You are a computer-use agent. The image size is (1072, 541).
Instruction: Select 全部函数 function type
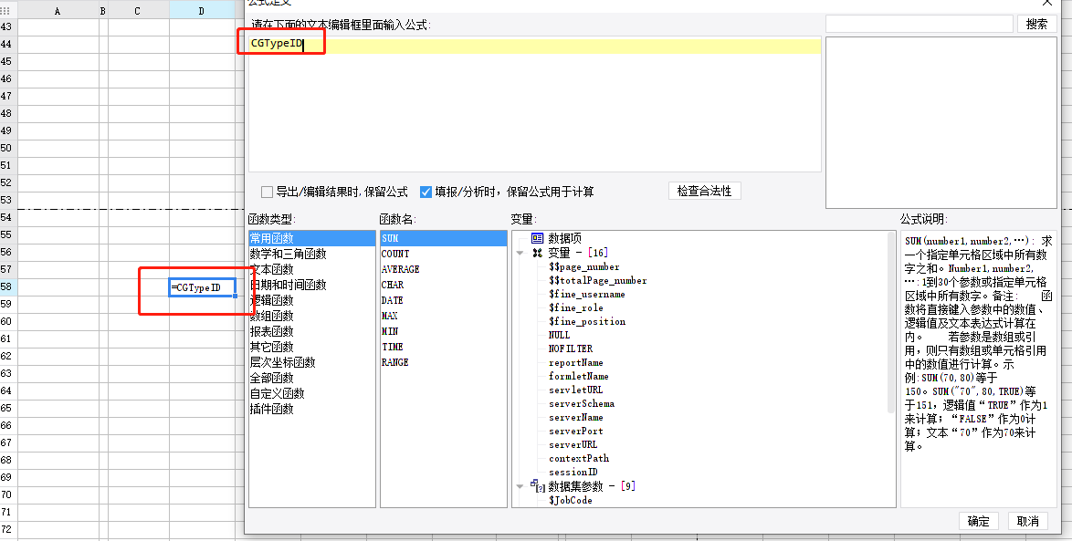click(x=311, y=379)
